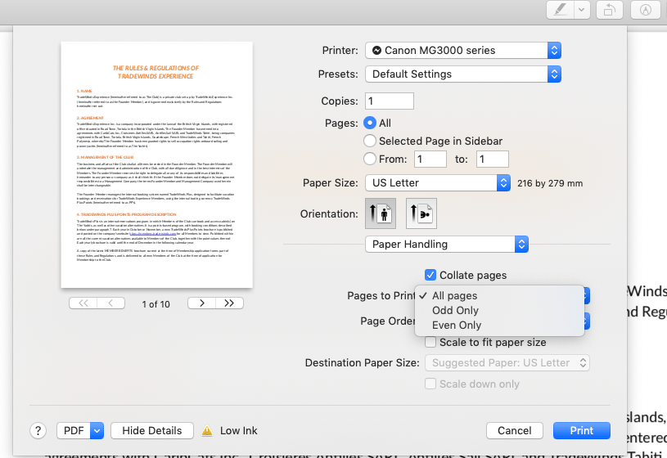Open the Markup pen dropdown arrow
This screenshot has width=667, height=458.
(x=582, y=9)
